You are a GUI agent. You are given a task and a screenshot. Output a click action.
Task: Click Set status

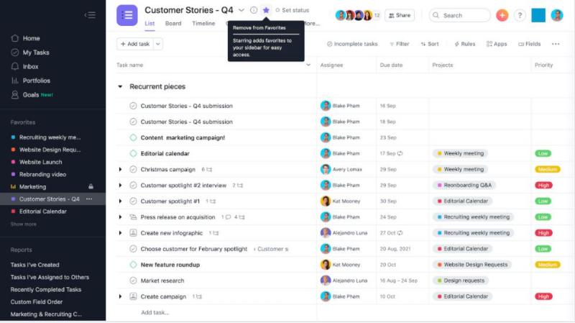293,10
